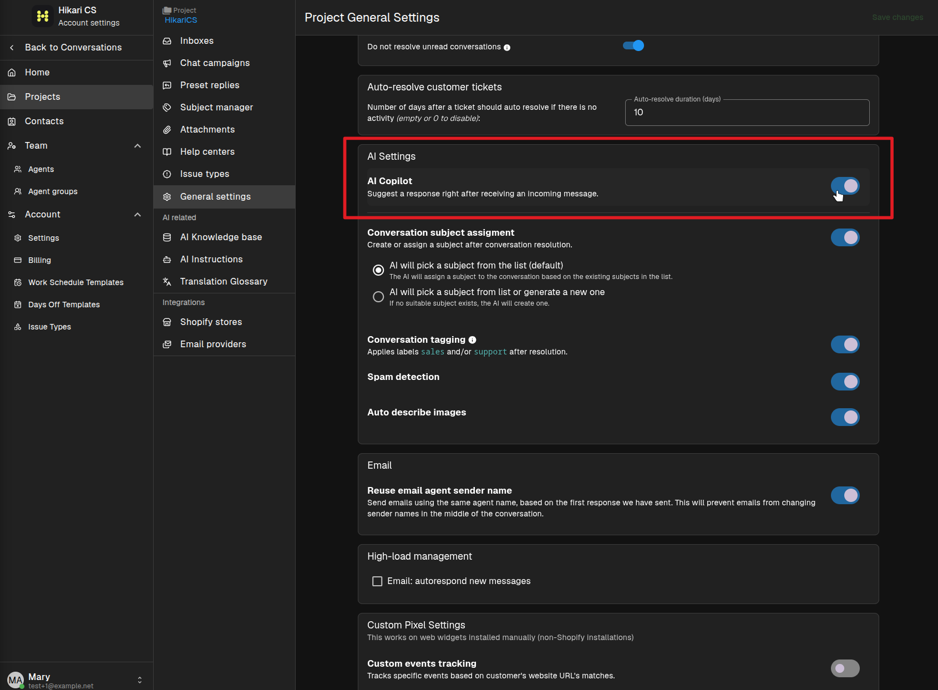
Task: Click the AI Knowledge base database icon
Action: point(167,237)
